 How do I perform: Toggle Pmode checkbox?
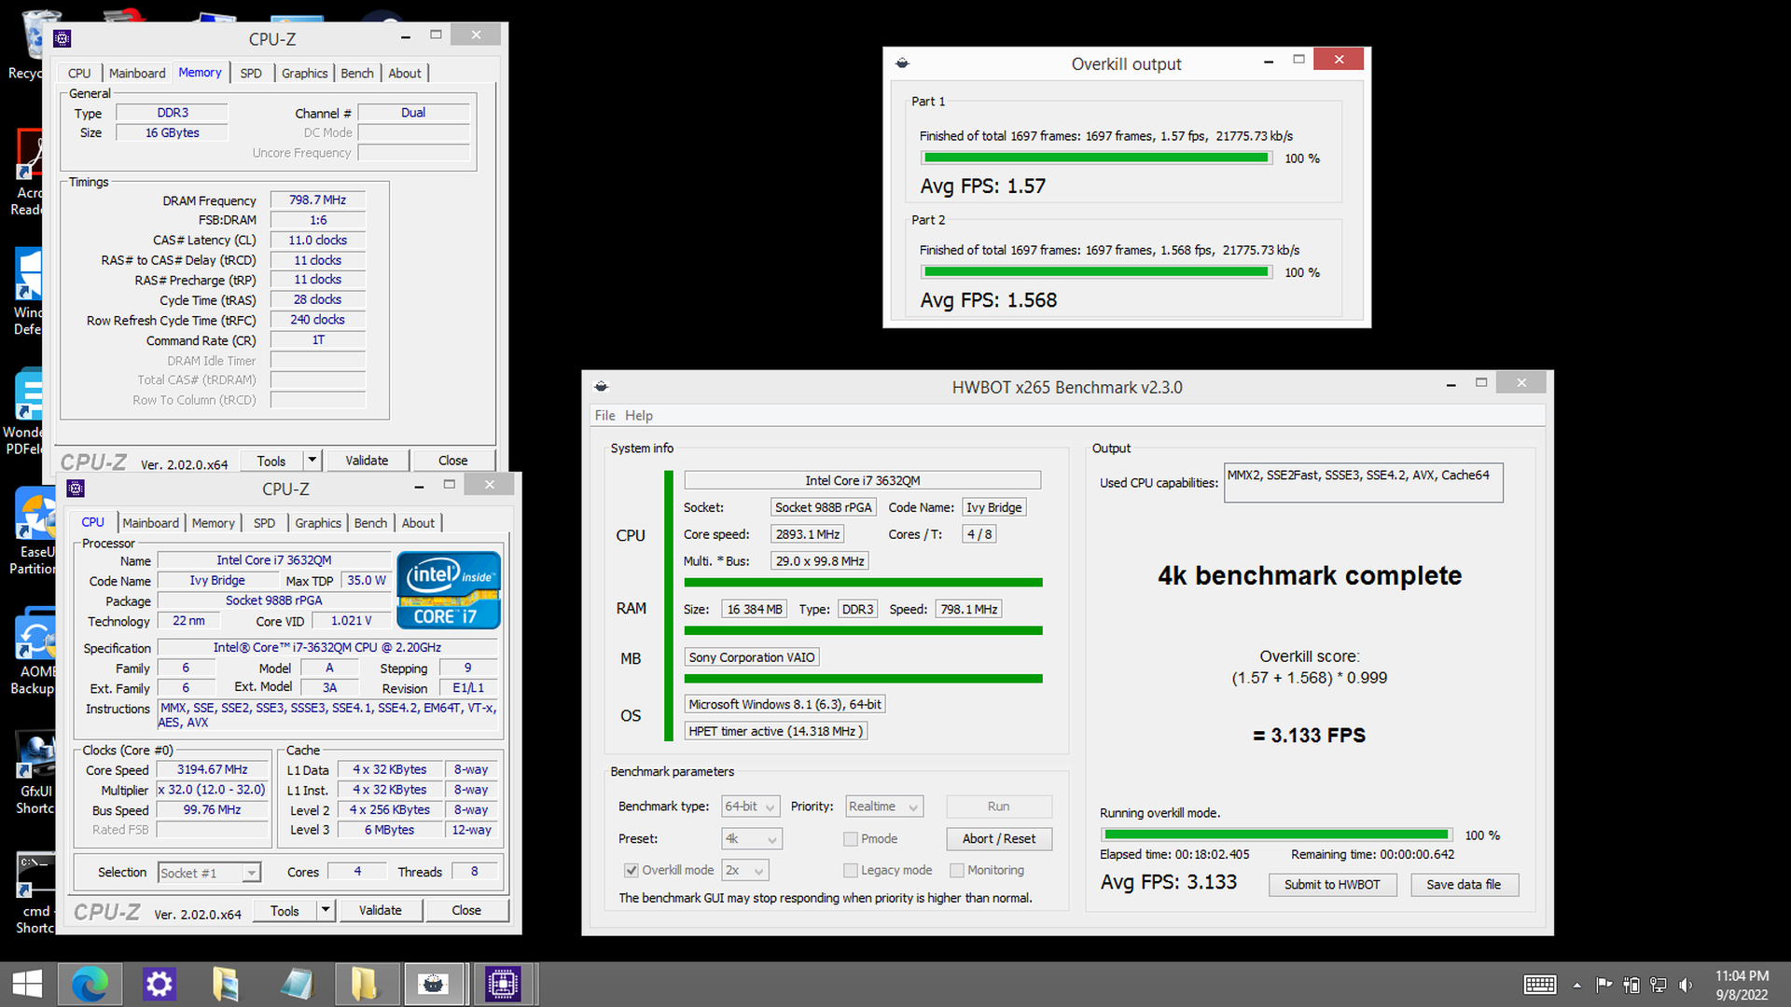[x=850, y=839]
